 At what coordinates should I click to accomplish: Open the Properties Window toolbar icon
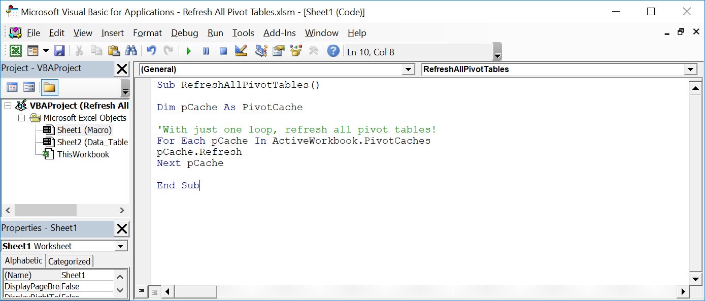tap(278, 51)
